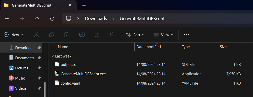Click the Pictures icon in sidebar

click(11, 68)
